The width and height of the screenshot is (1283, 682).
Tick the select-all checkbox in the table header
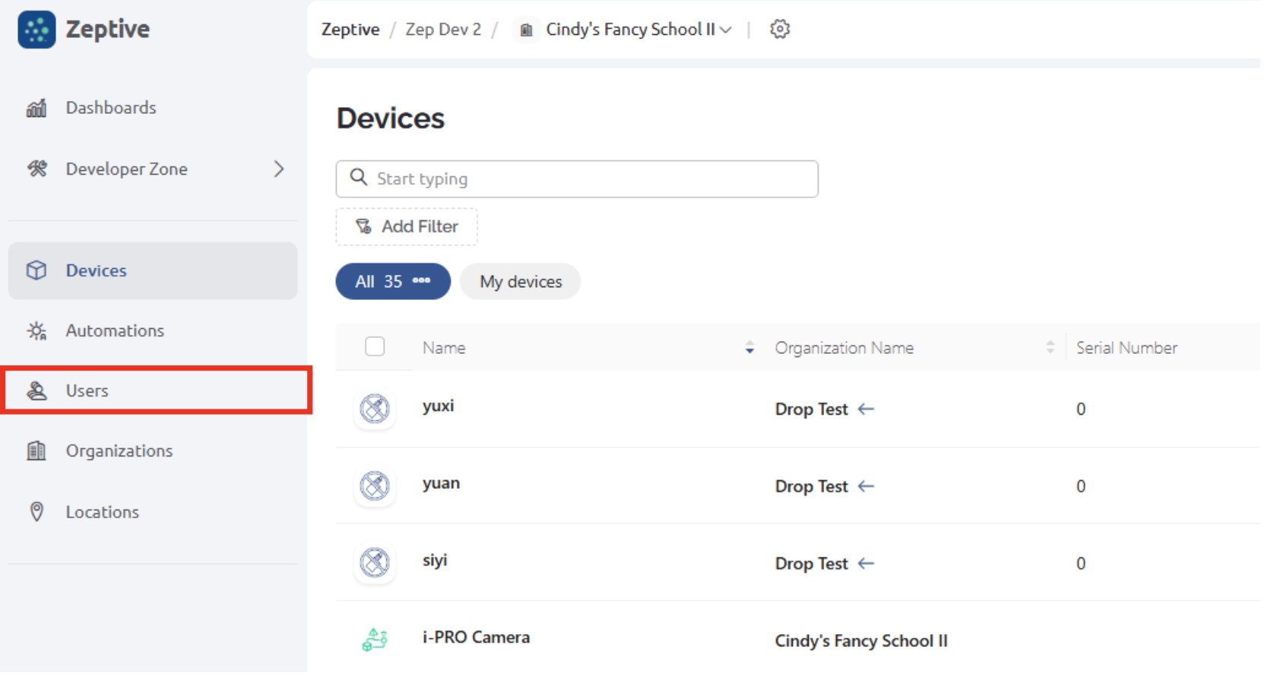click(375, 346)
